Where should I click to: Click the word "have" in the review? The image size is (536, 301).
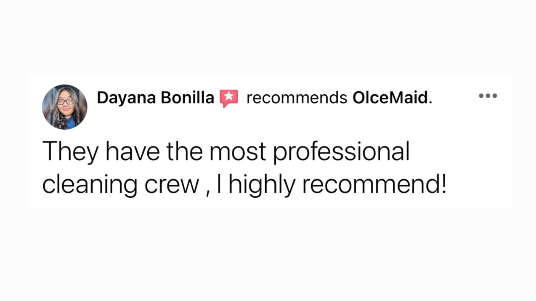pos(133,152)
